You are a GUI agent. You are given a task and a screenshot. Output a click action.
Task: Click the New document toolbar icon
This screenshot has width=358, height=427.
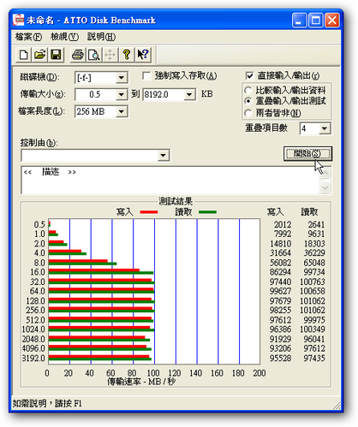pyautogui.click(x=23, y=55)
